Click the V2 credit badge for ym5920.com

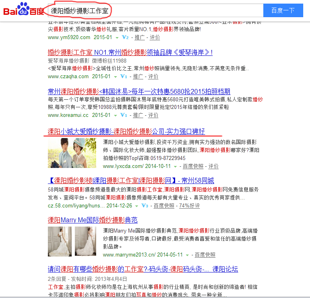coord(125,37)
